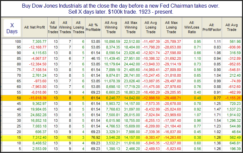Screen dimensions: 243x153
Task: Click net profit value 8,408.52
Action: click(x=39, y=143)
